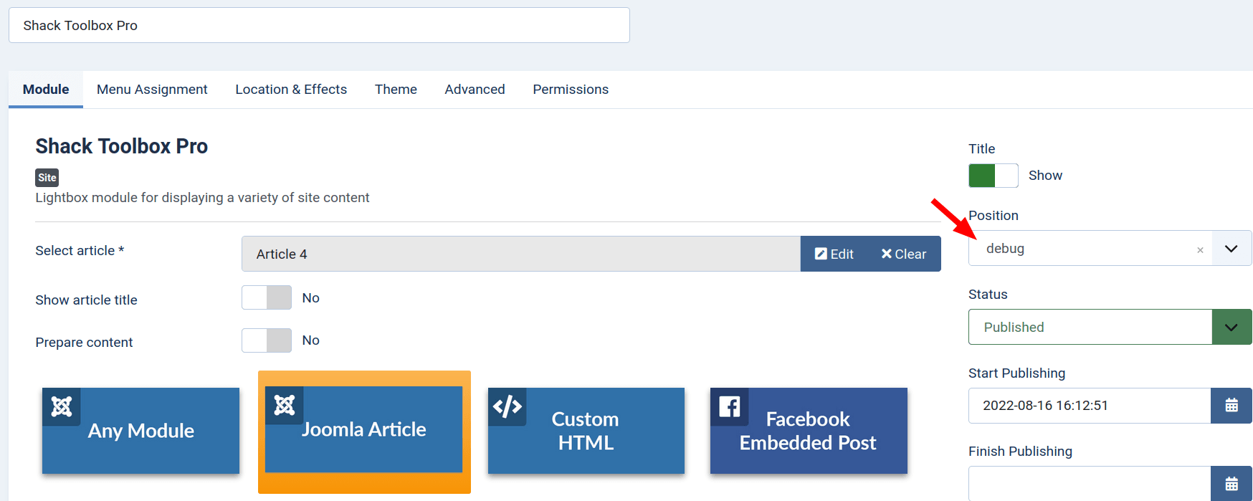
Task: Click the Start Publishing date field
Action: [x=1090, y=406]
